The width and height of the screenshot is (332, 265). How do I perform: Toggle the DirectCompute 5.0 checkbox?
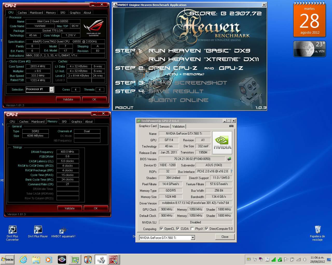pyautogui.click(x=206, y=229)
